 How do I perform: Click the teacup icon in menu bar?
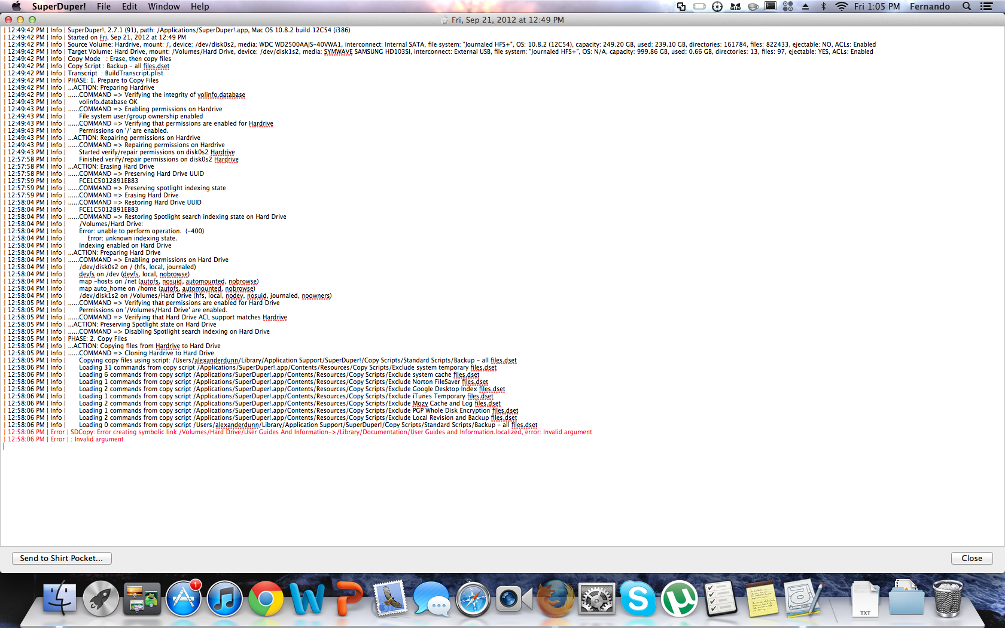pyautogui.click(x=753, y=7)
